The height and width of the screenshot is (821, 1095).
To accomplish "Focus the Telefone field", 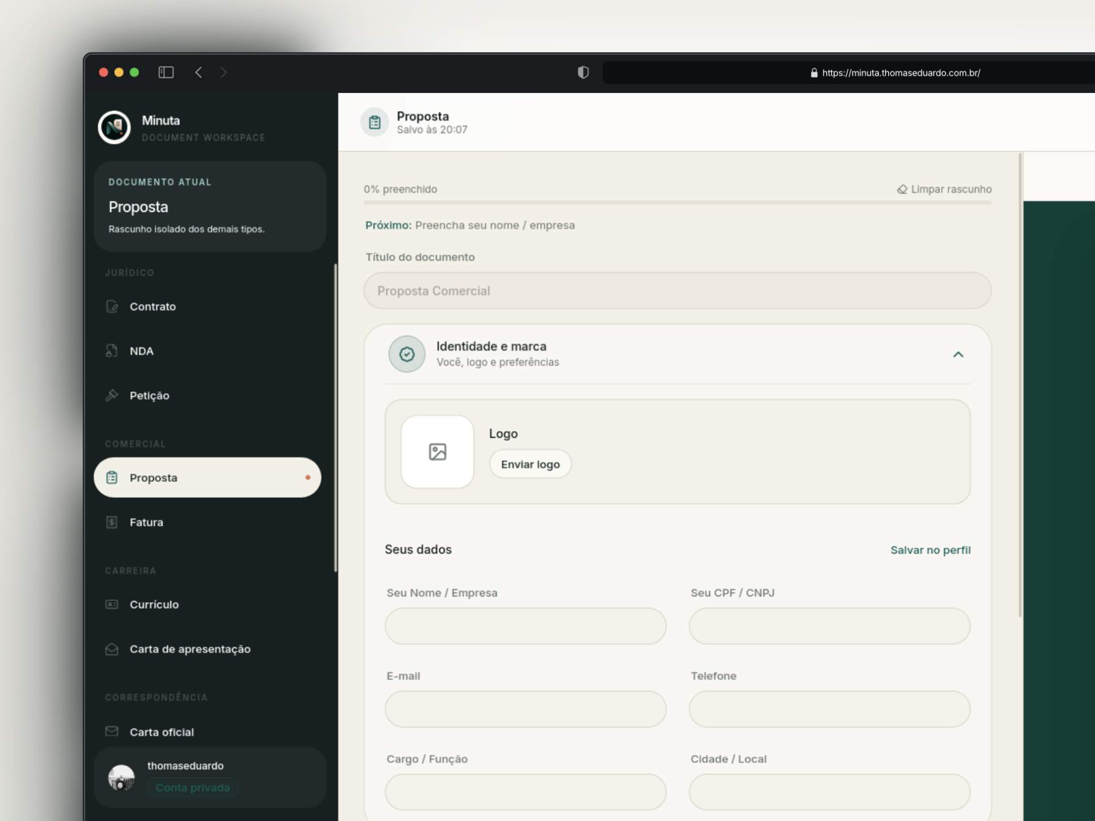I will coord(830,709).
